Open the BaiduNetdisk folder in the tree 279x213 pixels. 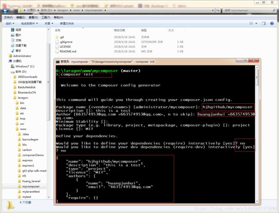(x=27, y=87)
